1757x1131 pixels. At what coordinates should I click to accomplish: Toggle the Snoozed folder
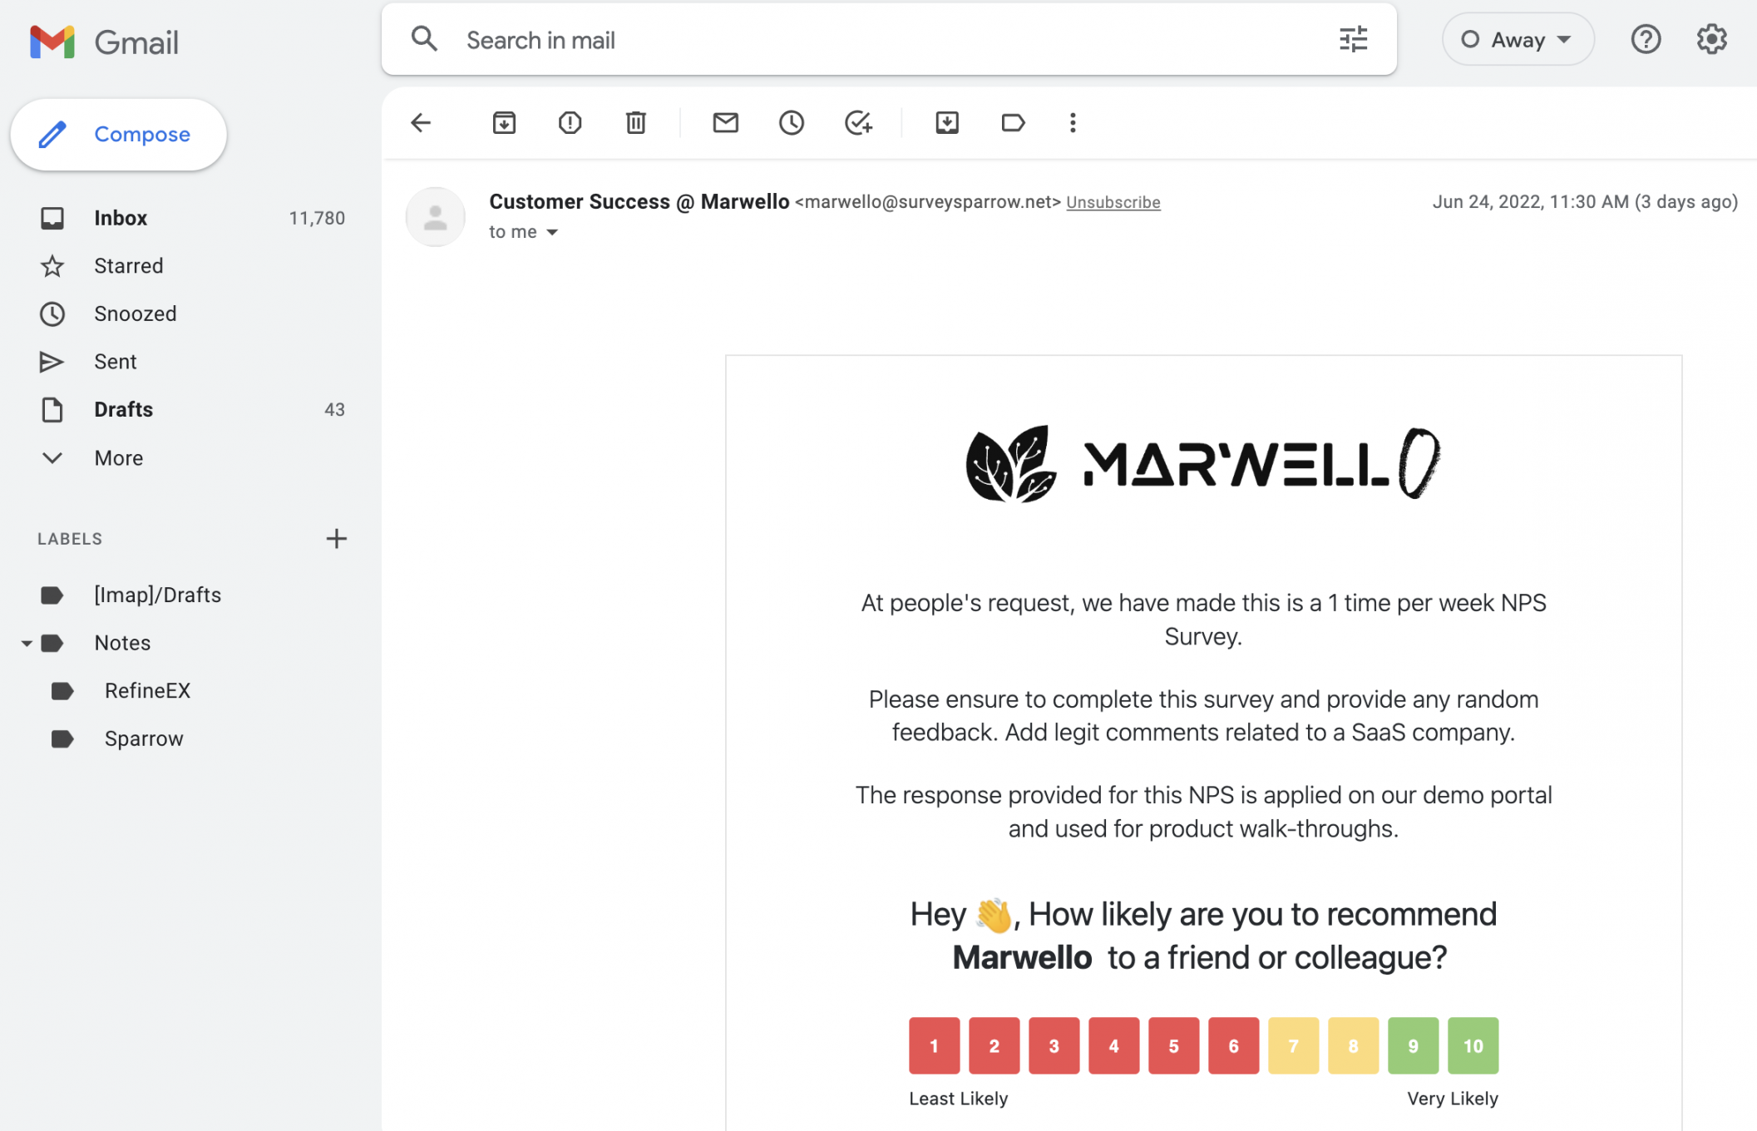pos(135,313)
